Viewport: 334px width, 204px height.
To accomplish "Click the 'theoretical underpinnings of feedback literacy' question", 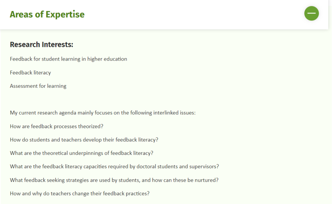I will [81, 153].
